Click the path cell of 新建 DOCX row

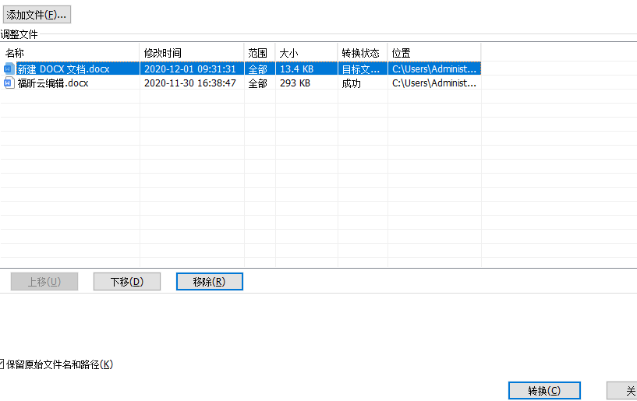tap(434, 69)
